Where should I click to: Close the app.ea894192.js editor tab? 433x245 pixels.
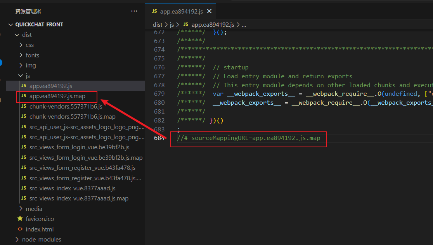pos(209,11)
